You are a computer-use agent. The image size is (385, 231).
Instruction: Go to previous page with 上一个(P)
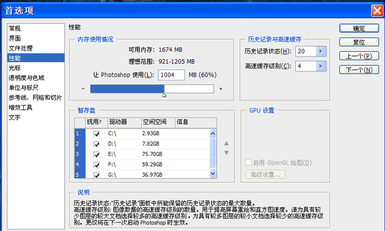click(359, 56)
